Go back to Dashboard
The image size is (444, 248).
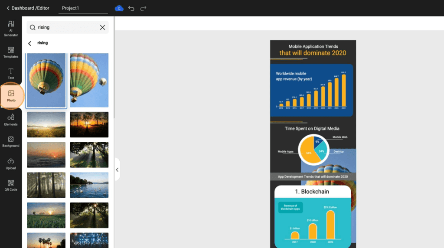click(28, 8)
